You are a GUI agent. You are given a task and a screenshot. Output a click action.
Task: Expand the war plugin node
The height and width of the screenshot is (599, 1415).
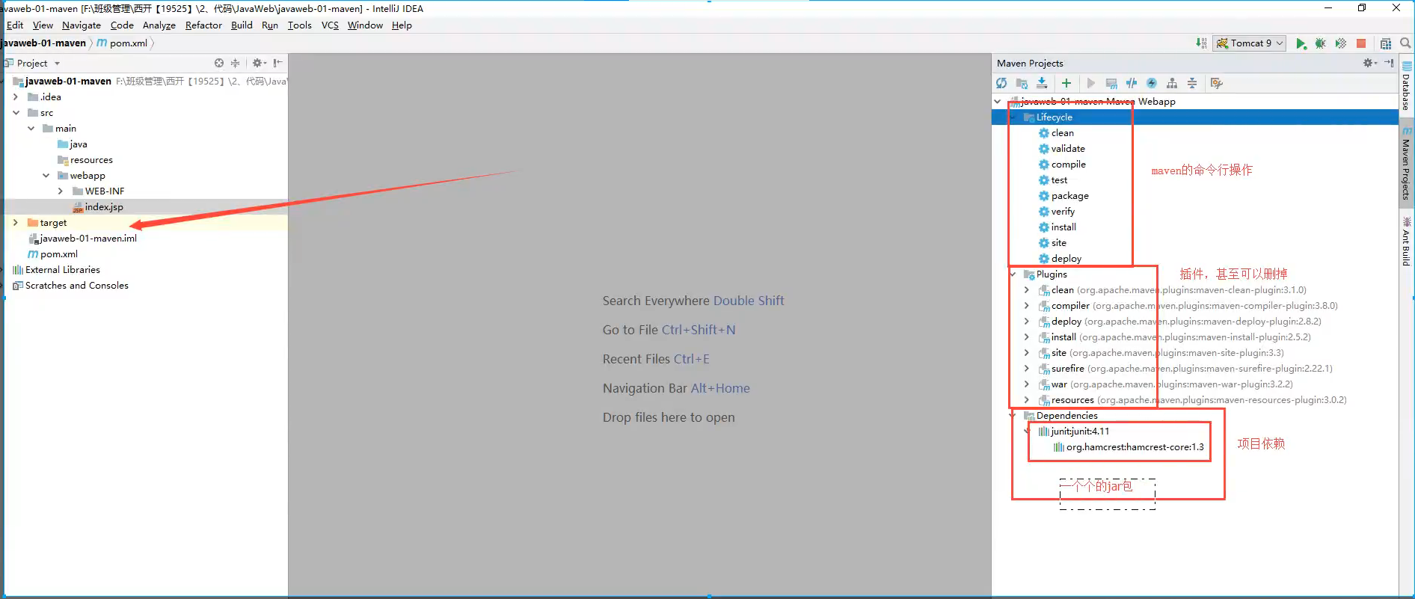[1026, 384]
